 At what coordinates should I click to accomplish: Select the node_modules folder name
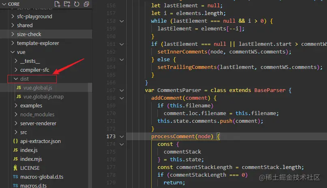click(x=37, y=115)
